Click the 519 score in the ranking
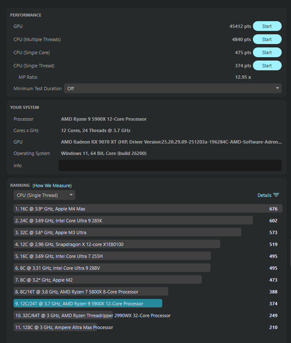The image size is (291, 343). point(273,244)
